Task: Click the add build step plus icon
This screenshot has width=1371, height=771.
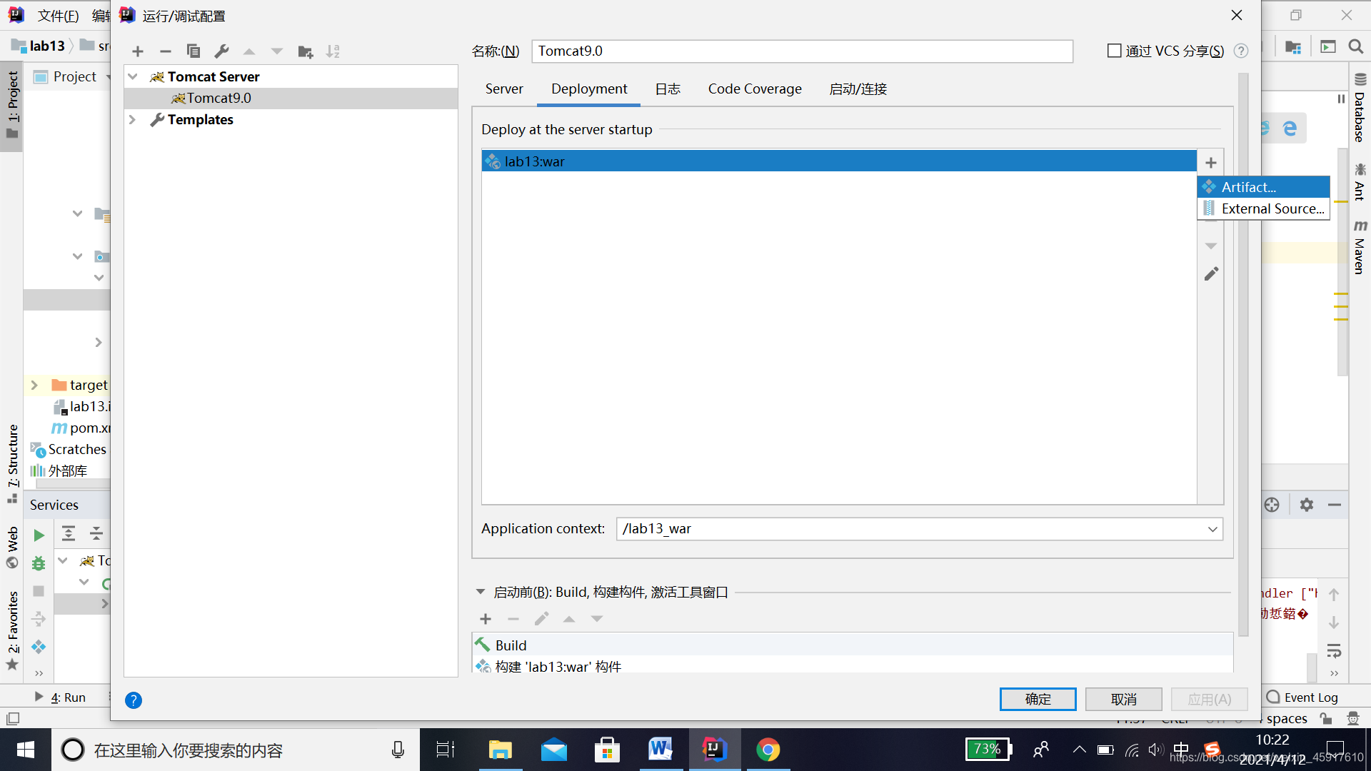Action: coord(486,618)
